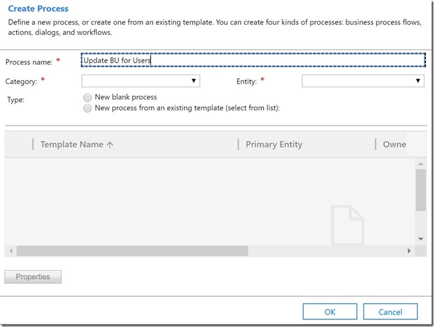This screenshot has width=434, height=327.
Task: Click the Owner column header
Action: click(x=394, y=145)
